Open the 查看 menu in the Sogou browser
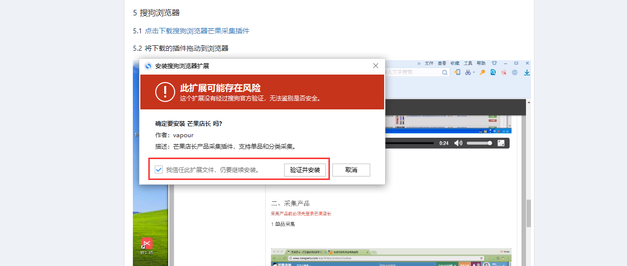The image size is (627, 266). (x=442, y=64)
